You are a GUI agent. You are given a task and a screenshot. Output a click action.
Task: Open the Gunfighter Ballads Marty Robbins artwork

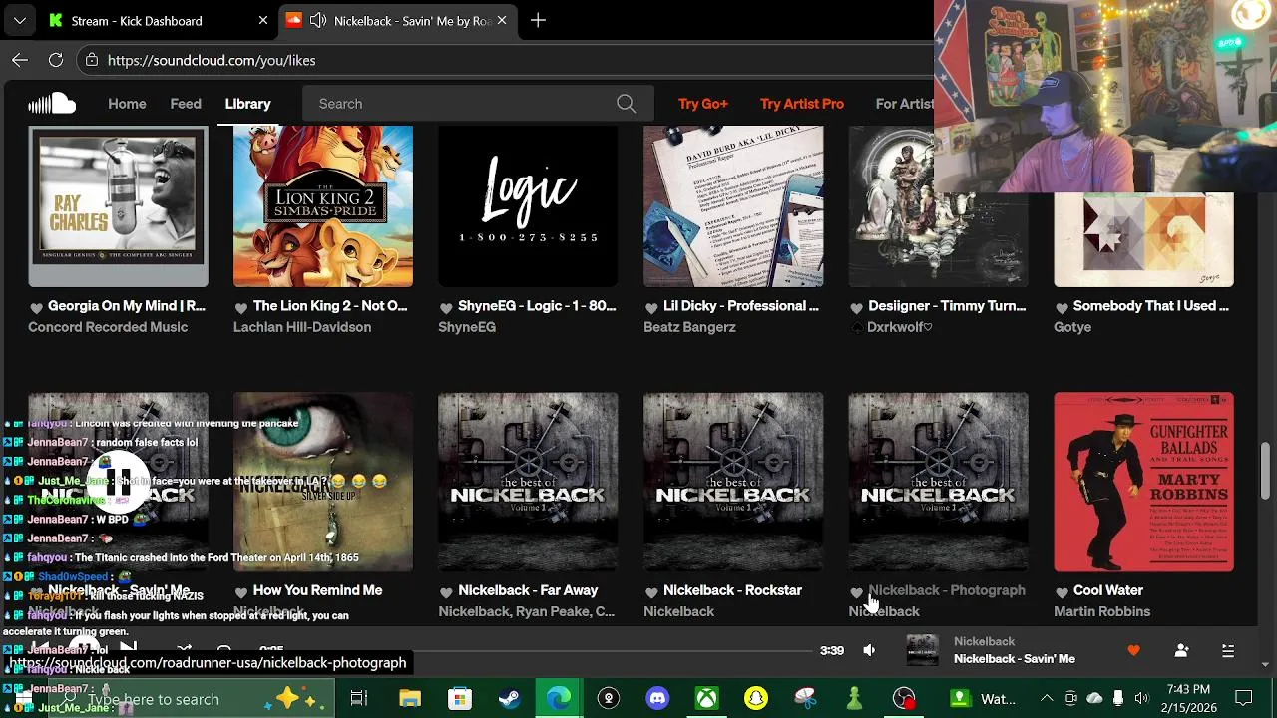(1143, 483)
